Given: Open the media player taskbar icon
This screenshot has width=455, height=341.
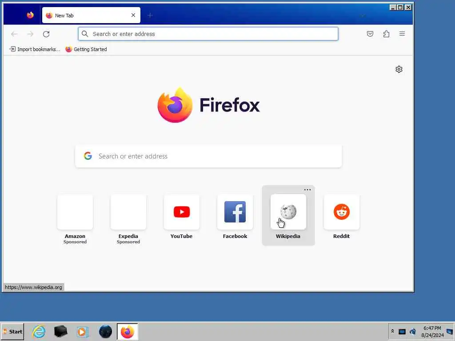Looking at the screenshot, I should tap(83, 332).
